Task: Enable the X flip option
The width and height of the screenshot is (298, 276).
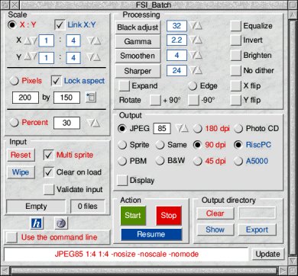Action: tap(235, 86)
